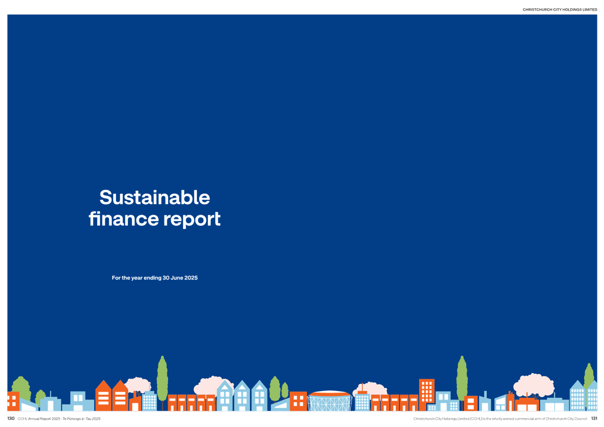Click the light-blue tower with orange antenna
Image resolution: width=604 pixels, height=427 pixels.
click(x=362, y=399)
